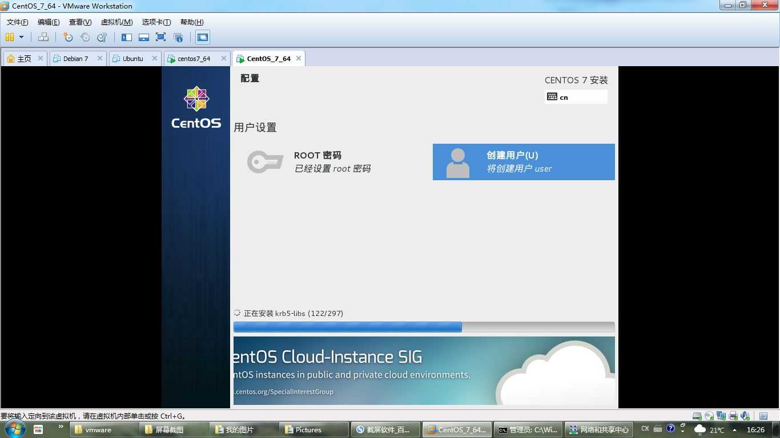The image size is (780, 438).
Task: Open the 编辑(E) menu
Action: click(49, 22)
